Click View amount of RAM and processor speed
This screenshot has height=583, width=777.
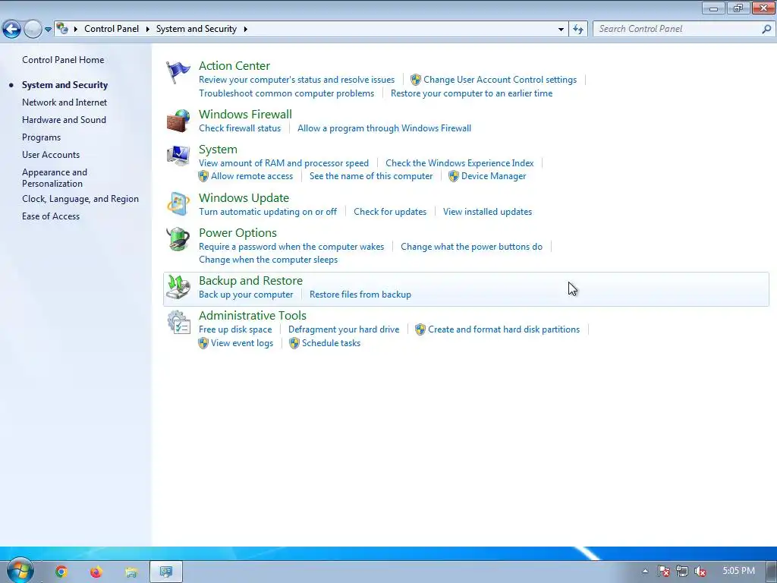coord(284,163)
